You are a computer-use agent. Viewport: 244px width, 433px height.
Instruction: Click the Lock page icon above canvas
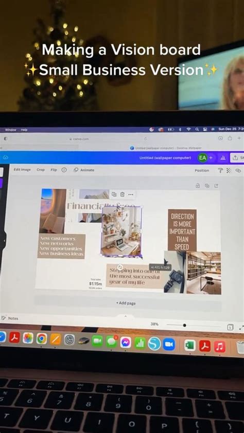(198, 186)
